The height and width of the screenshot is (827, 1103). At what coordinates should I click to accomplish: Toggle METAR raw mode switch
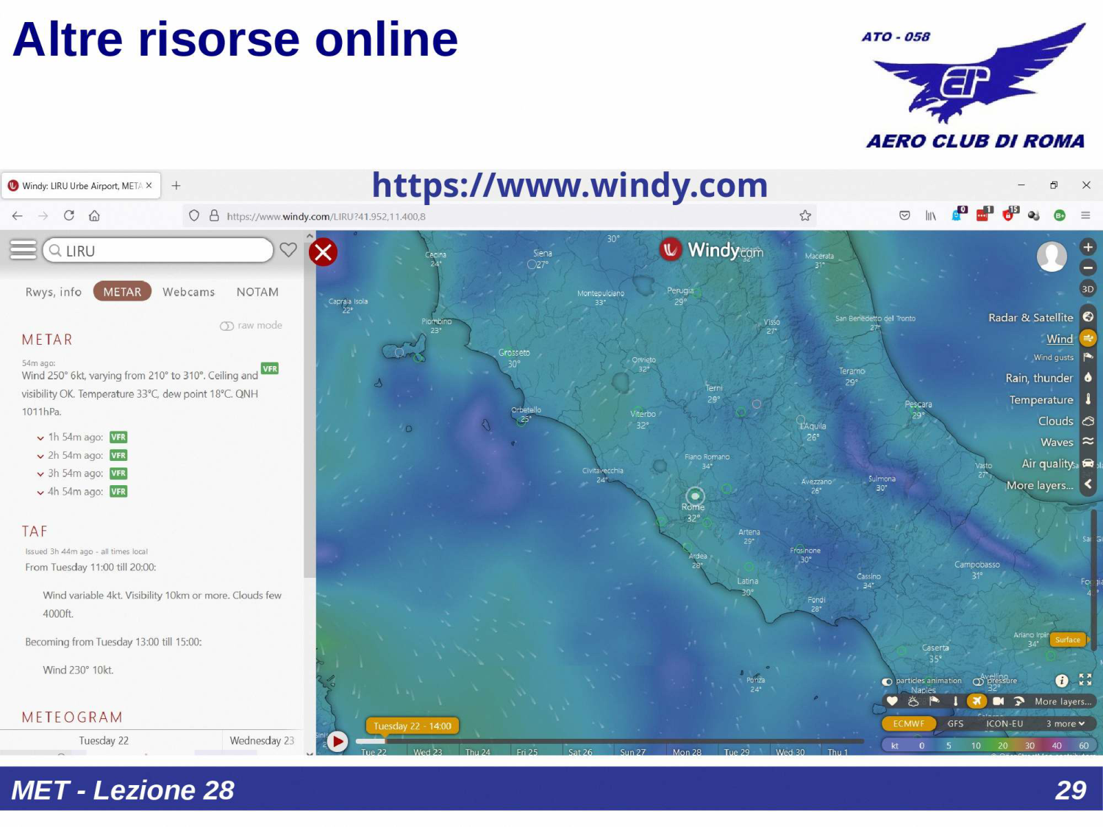point(227,326)
